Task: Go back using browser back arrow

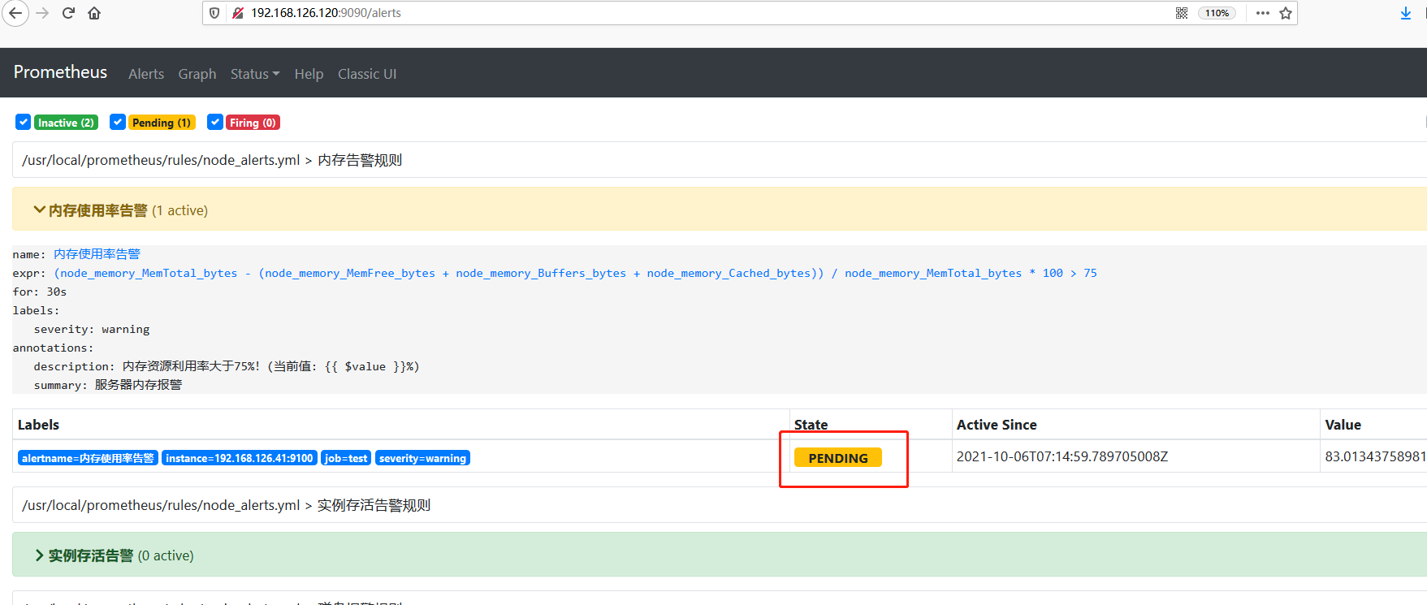Action: (x=15, y=13)
